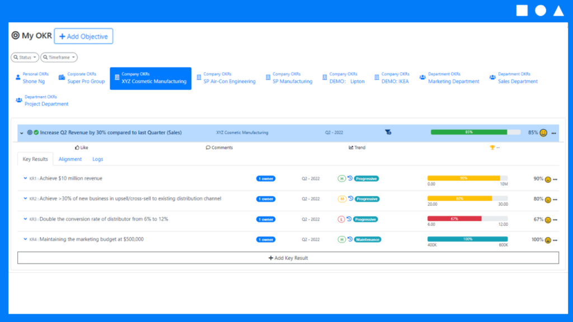Click the L priority icon on KR3
The image size is (573, 322).
[341, 219]
